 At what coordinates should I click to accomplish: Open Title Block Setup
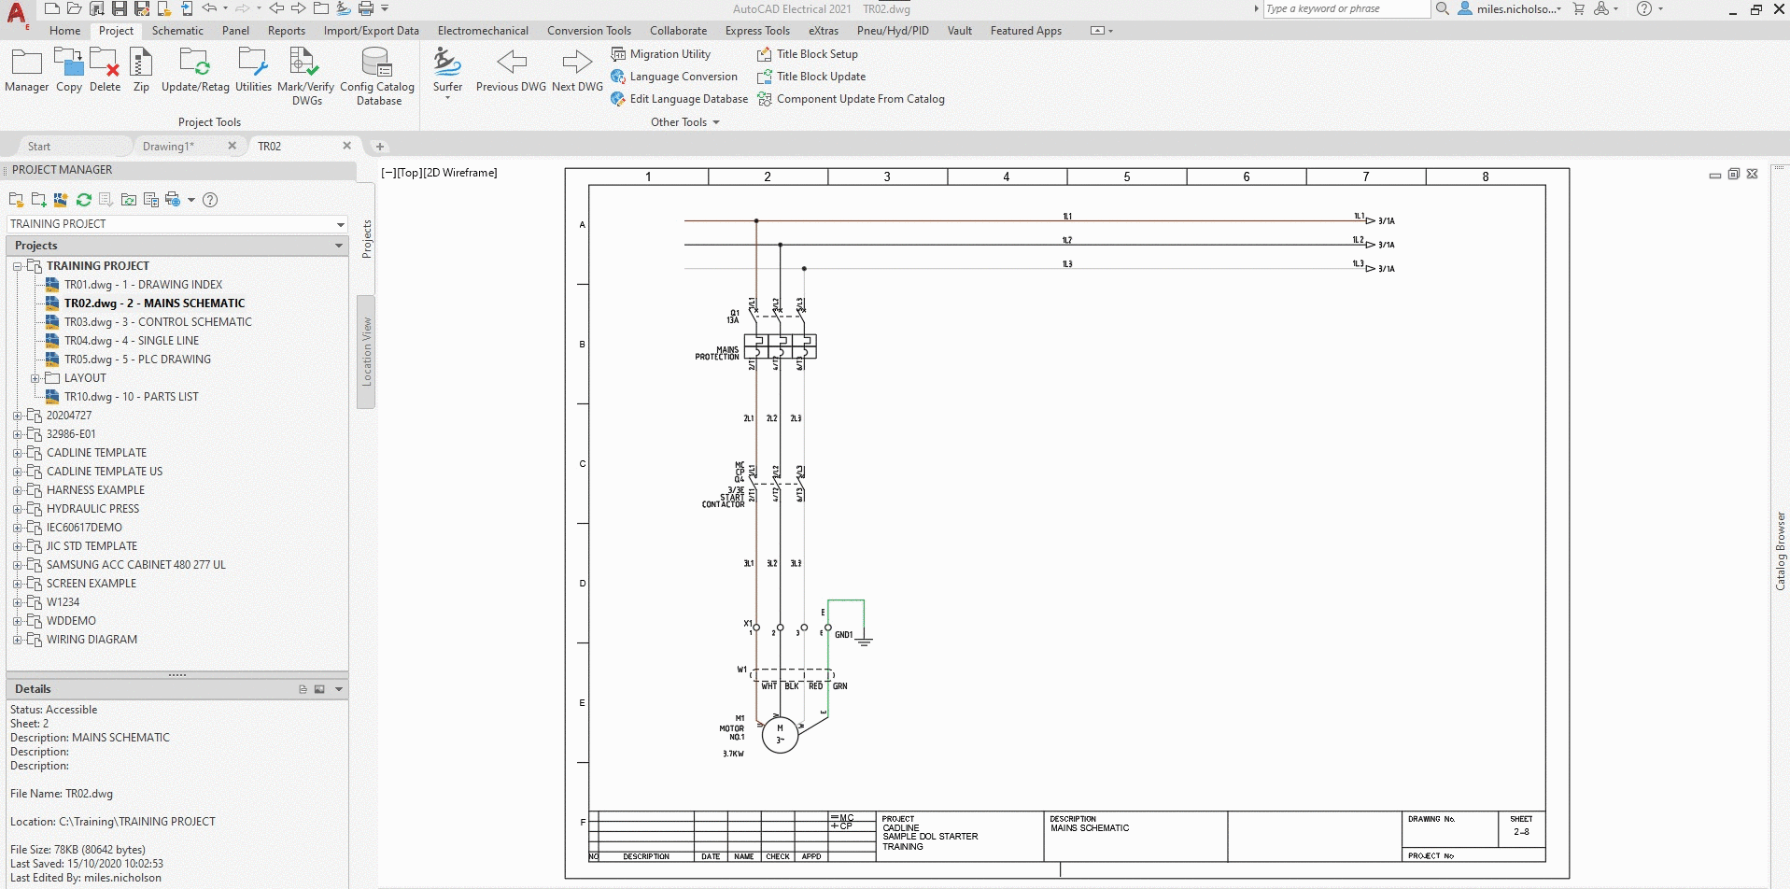click(808, 54)
